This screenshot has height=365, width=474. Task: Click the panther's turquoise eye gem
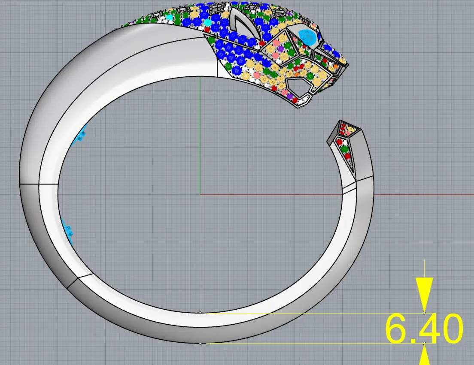point(308,37)
